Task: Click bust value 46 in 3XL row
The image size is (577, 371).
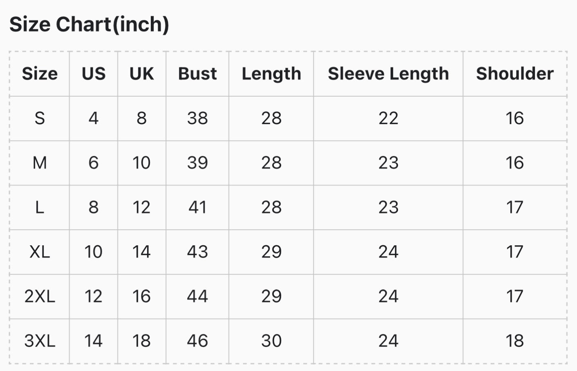Action: coord(197,341)
